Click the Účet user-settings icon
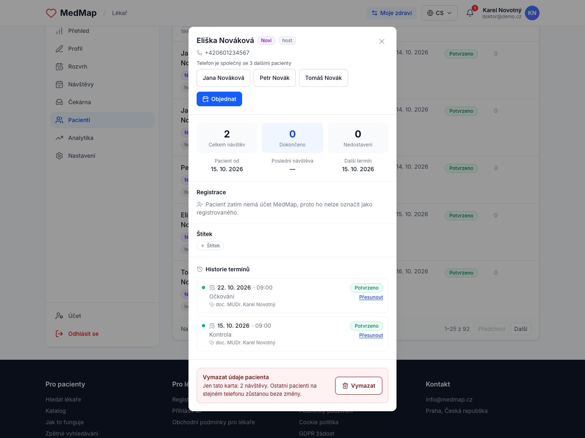585x438 pixels. (x=59, y=316)
